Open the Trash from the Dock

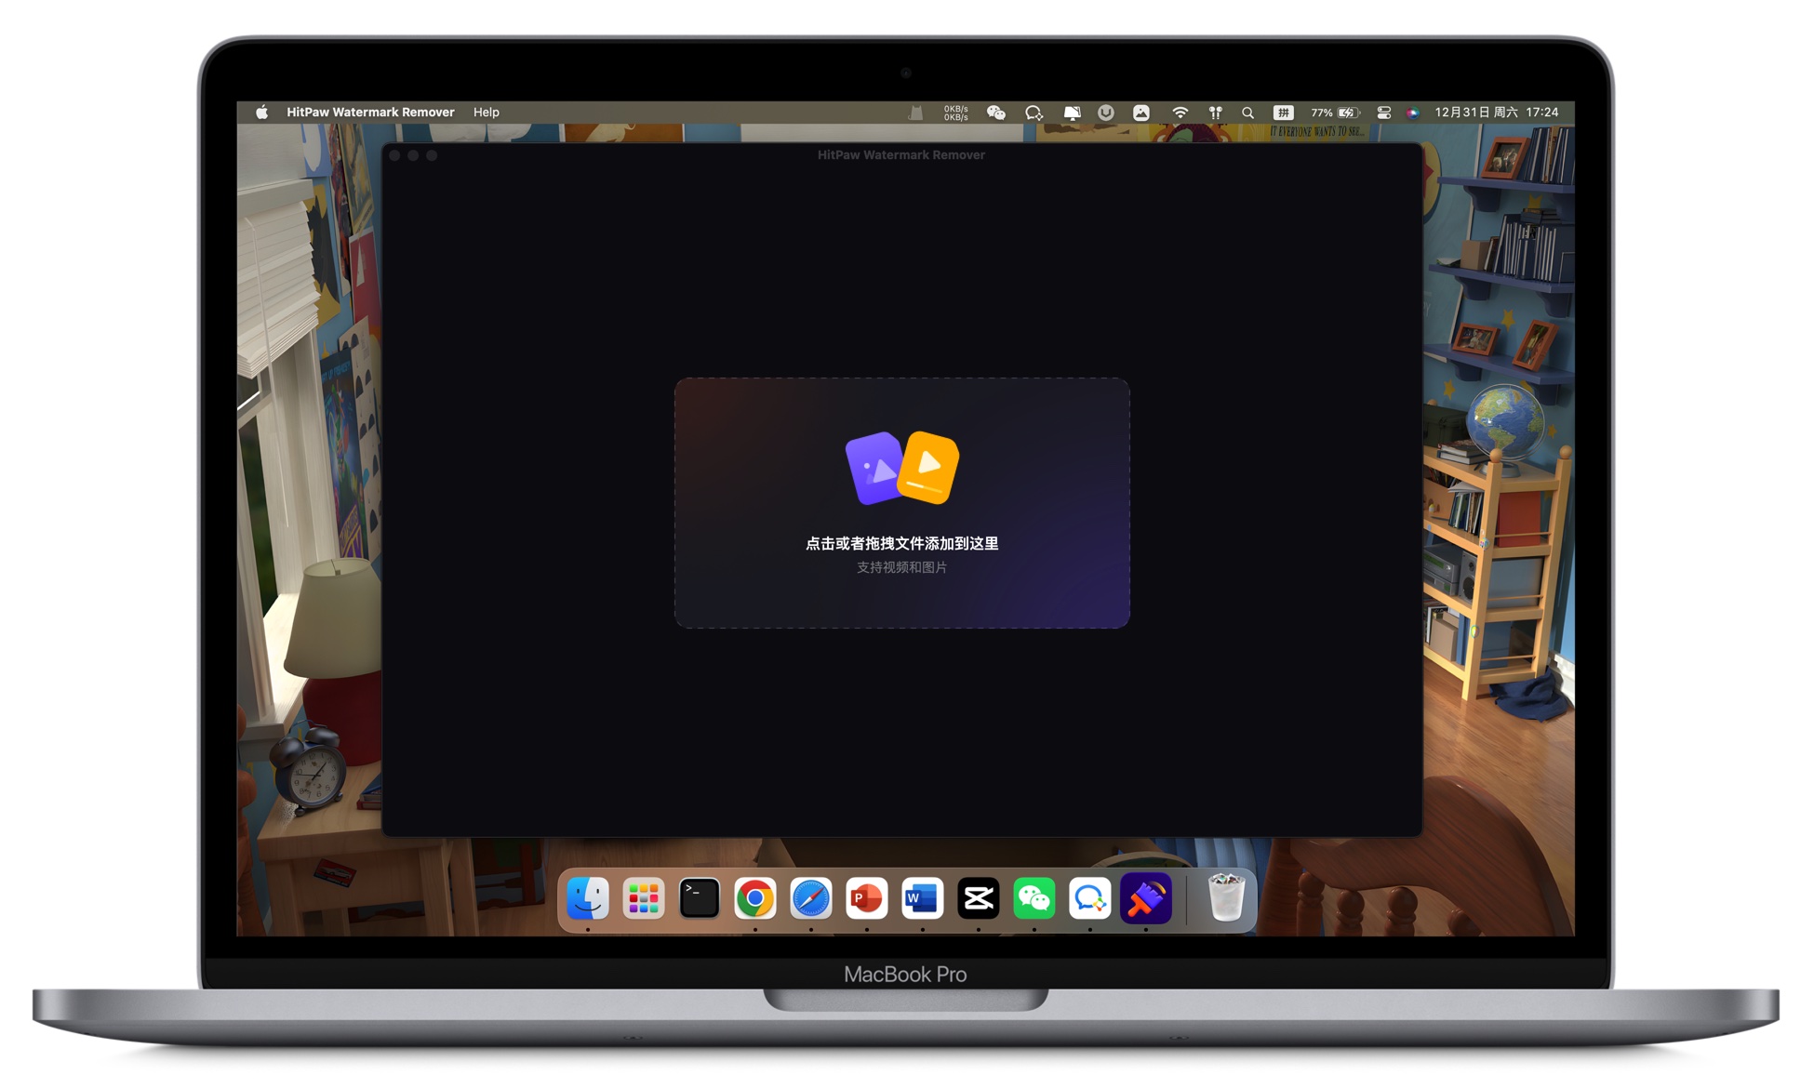1226,898
